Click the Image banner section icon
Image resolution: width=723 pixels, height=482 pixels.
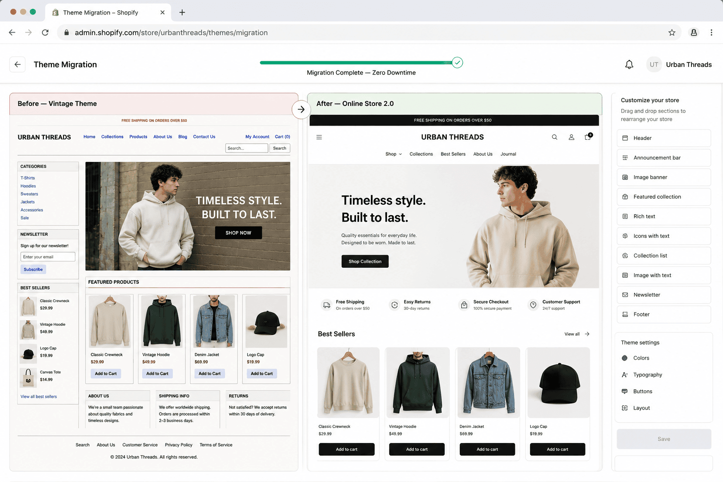pyautogui.click(x=625, y=177)
